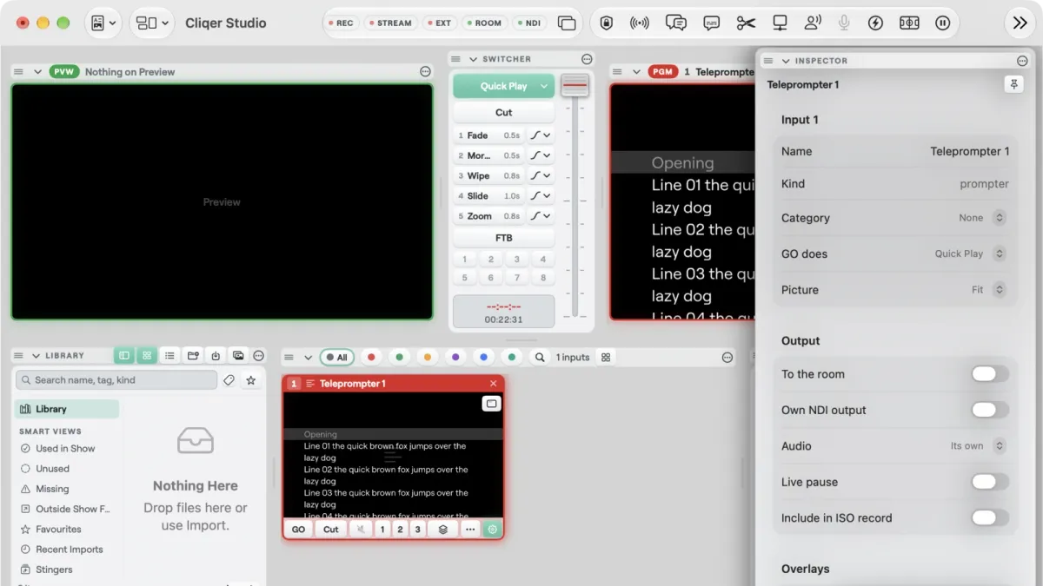
Task: Click the lightning bolt icon in toolbar
Action: pyautogui.click(x=875, y=23)
